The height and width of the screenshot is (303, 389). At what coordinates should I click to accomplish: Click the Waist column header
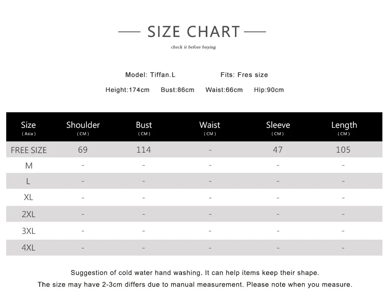point(210,125)
